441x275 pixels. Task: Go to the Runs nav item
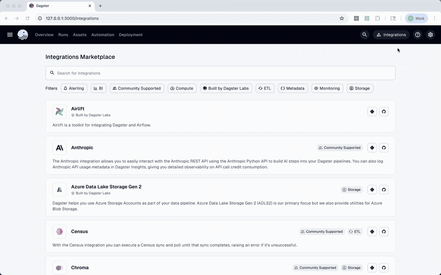(x=63, y=35)
